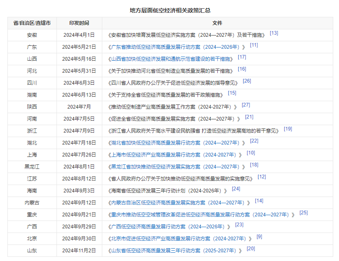Click citation [18] in the Heilongjiang row
This screenshot has width=339, height=261.
(254, 165)
